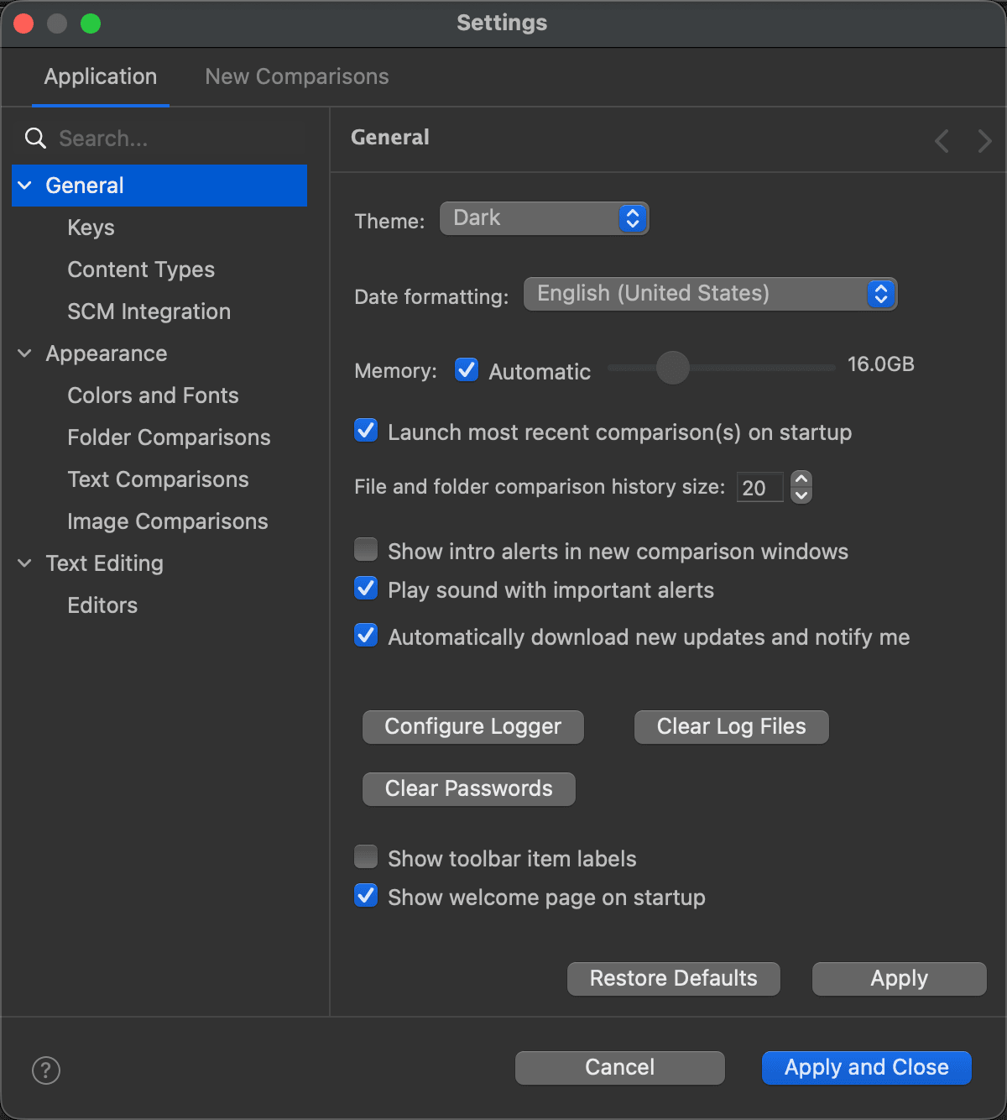Enable Show toolbar item labels
1007x1120 pixels.
point(366,857)
